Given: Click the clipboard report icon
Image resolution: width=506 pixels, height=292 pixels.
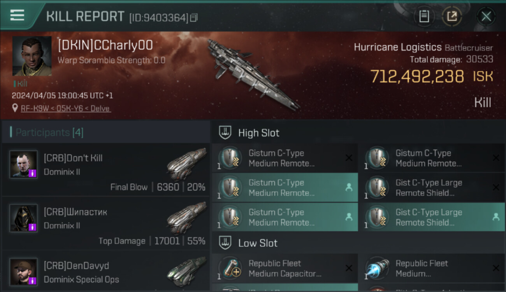Looking at the screenshot, I should click(x=424, y=16).
